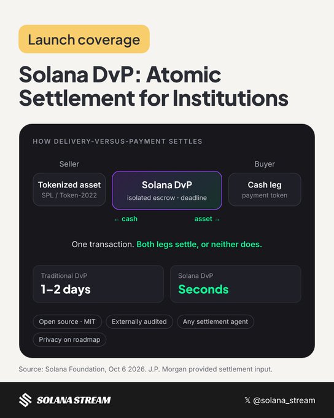334x418 pixels.
Task: Click the Tokenized asset box
Action: click(69, 189)
